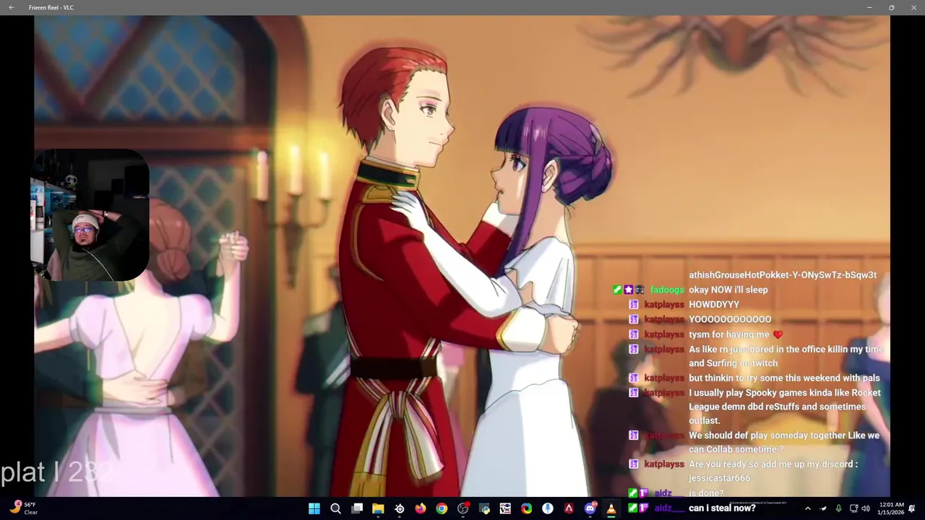Click the back arrow in VLC title bar
The width and height of the screenshot is (925, 520).
pos(11,7)
